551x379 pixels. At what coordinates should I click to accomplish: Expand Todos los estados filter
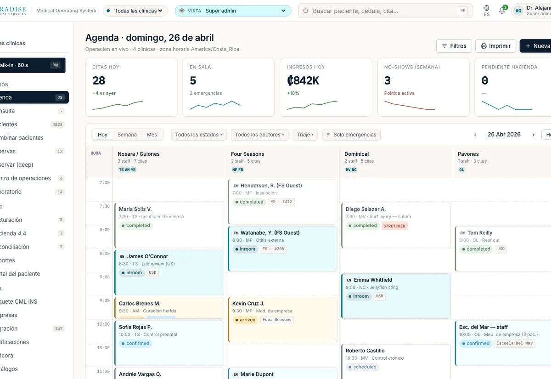pos(199,135)
